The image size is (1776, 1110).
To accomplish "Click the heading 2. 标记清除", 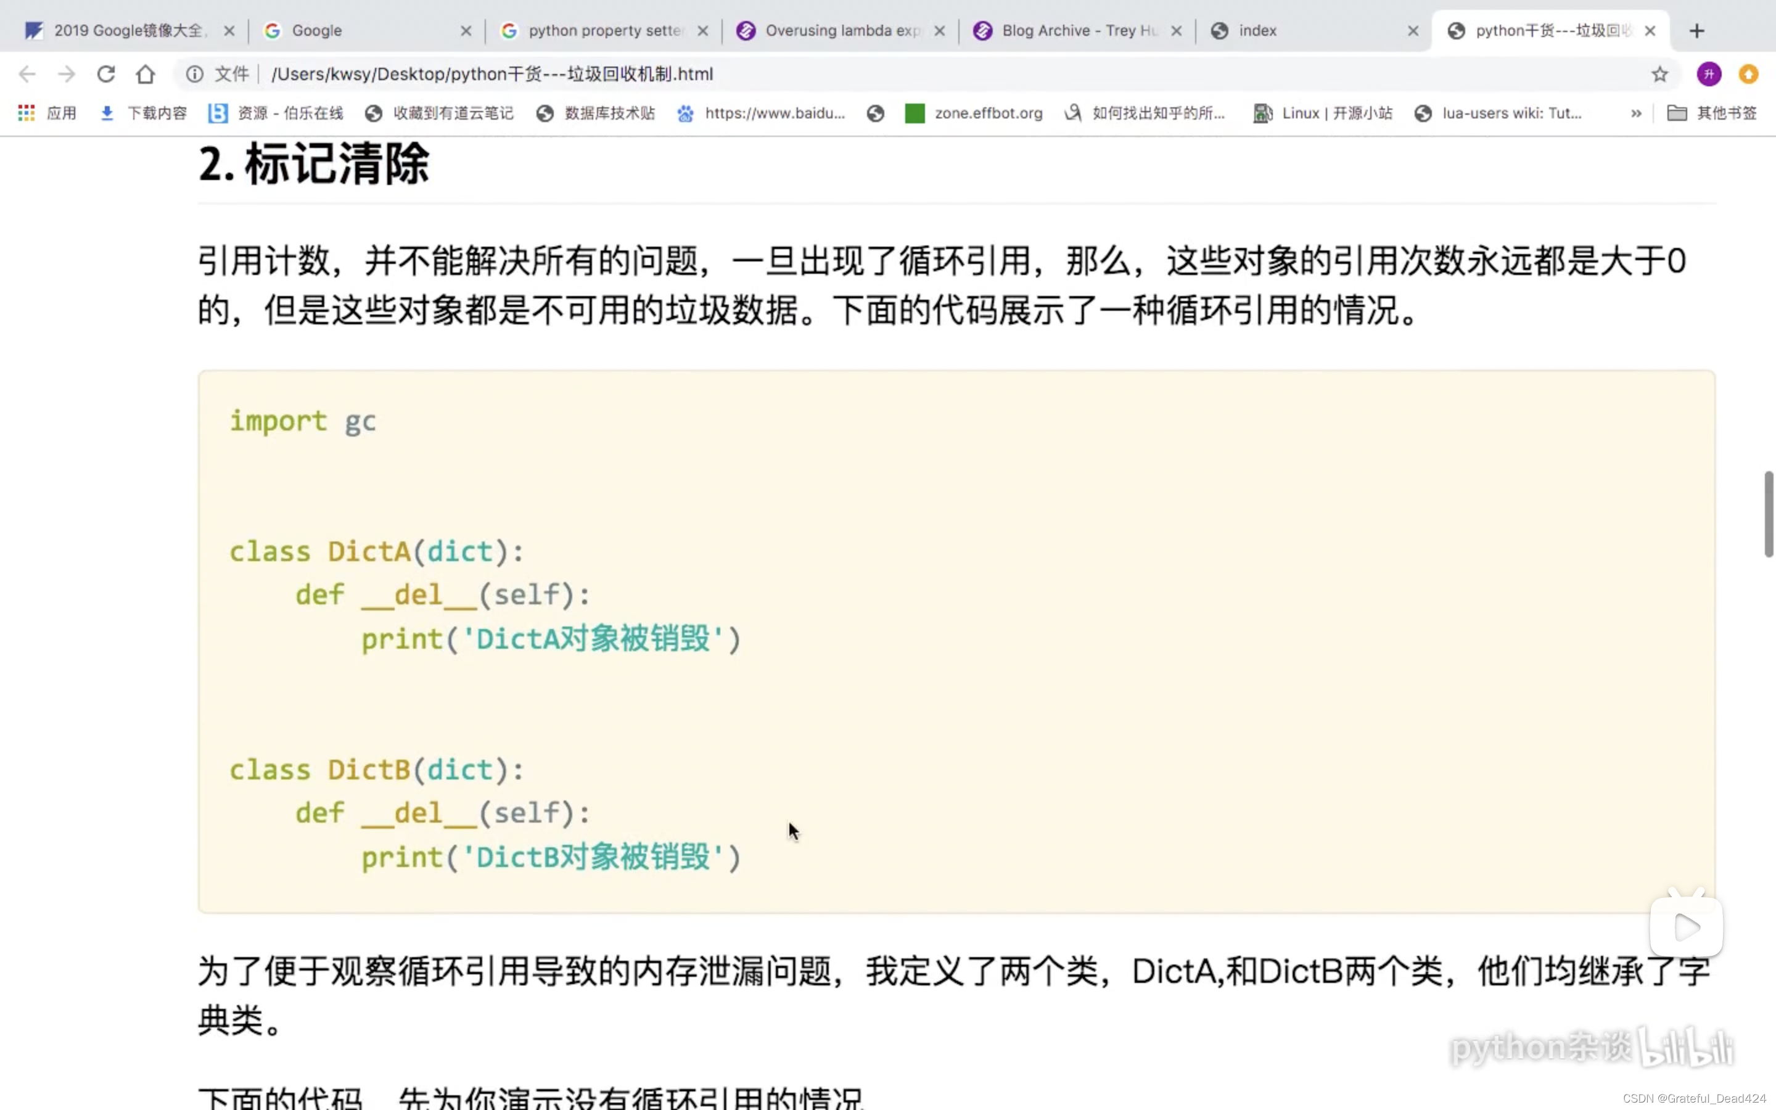I will tap(314, 163).
